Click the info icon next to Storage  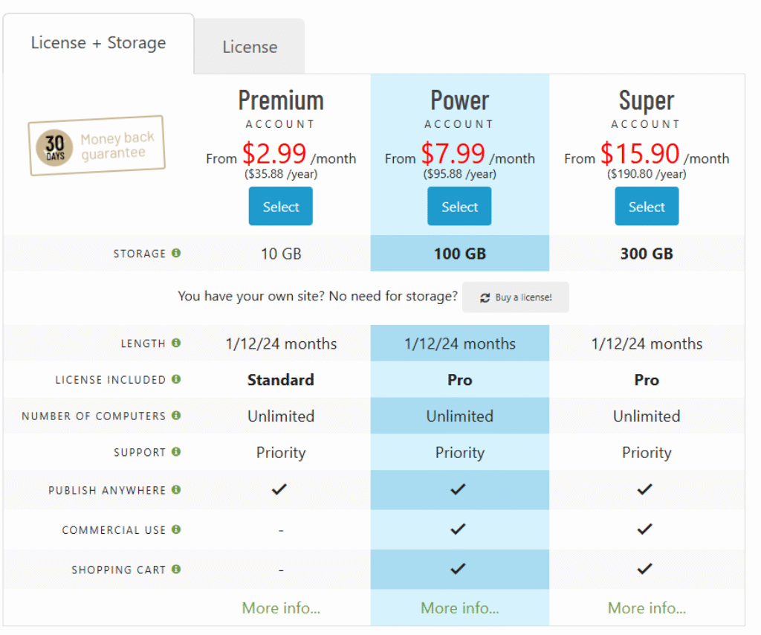[x=176, y=253]
